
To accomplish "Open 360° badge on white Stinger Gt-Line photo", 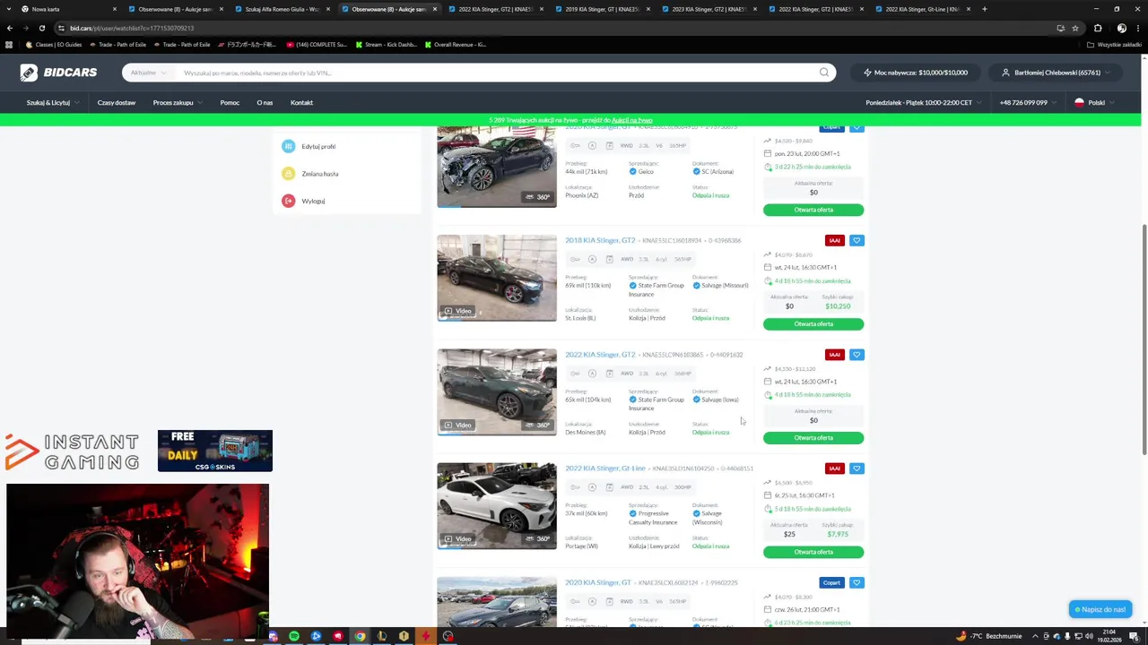I will 539,538.
